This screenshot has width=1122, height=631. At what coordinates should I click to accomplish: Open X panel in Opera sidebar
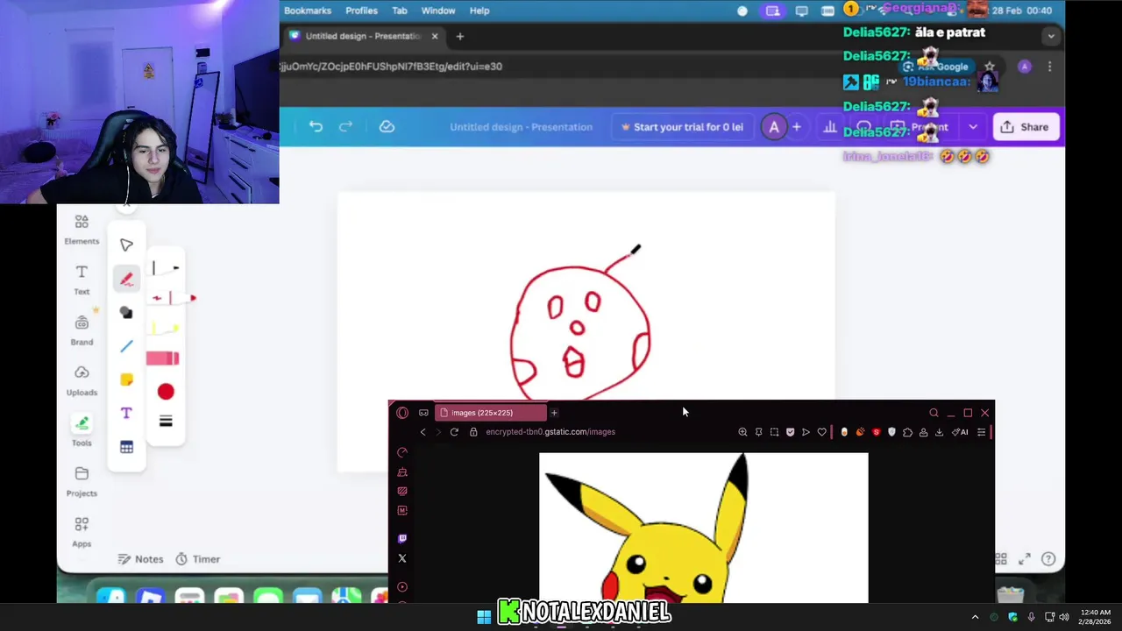pyautogui.click(x=402, y=558)
